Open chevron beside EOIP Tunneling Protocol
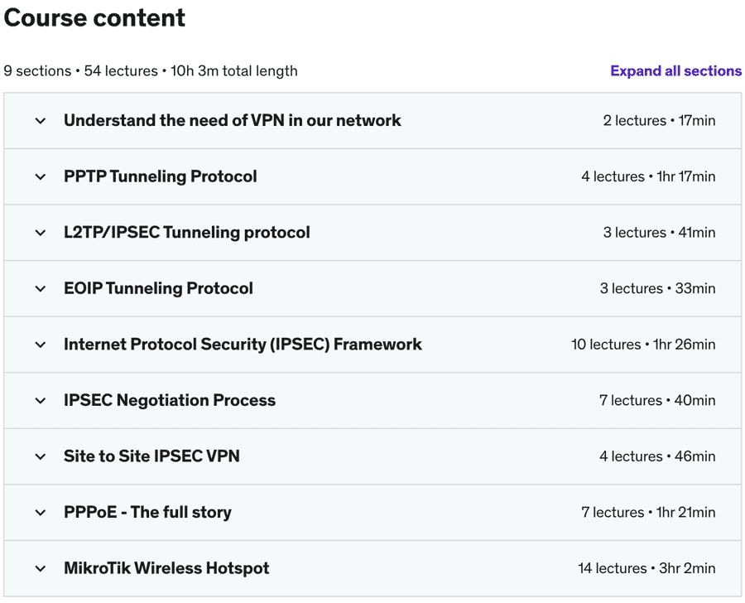Image resolution: width=745 pixels, height=603 pixels. 41,288
